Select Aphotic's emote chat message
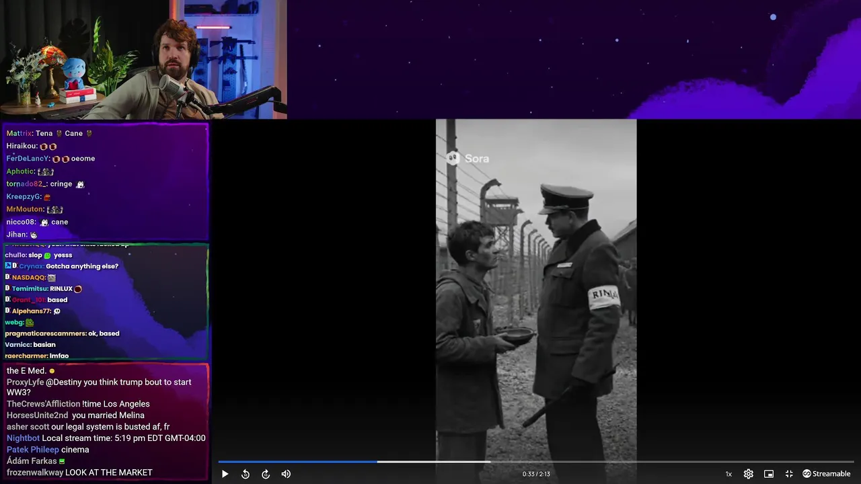This screenshot has height=484, width=861. [x=30, y=171]
